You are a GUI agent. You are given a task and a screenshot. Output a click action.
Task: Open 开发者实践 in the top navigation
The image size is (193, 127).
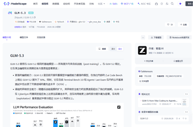click(x=80, y=4)
